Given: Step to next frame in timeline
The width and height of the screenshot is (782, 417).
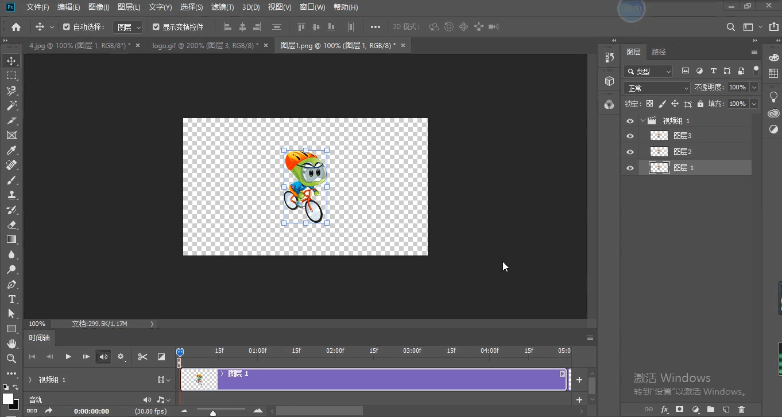Looking at the screenshot, I should 86,357.
